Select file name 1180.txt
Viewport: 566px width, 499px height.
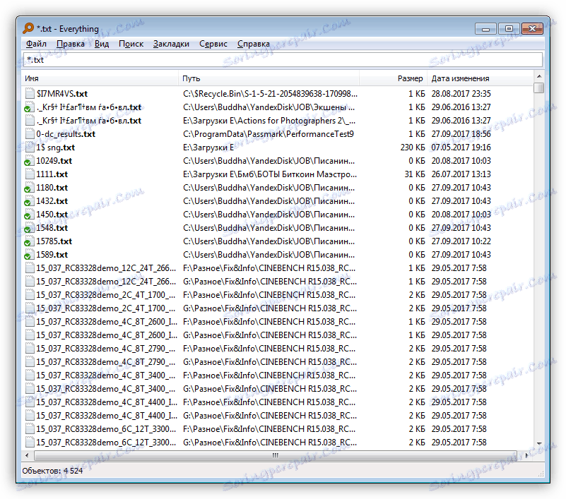pyautogui.click(x=52, y=188)
